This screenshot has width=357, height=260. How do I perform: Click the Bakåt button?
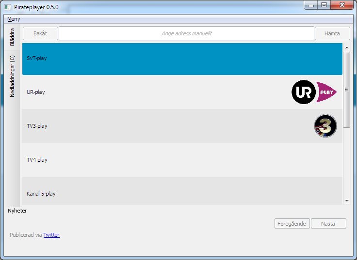click(x=40, y=33)
